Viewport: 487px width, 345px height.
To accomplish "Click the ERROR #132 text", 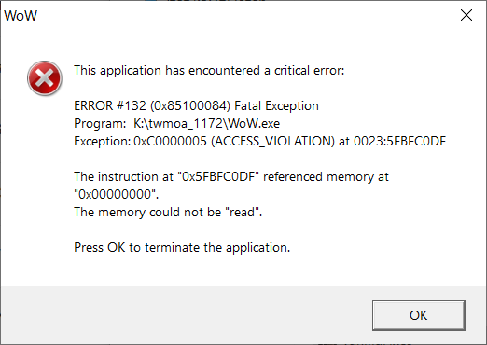I will click(x=110, y=106).
